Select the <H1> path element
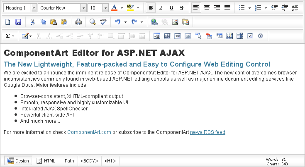The image size is (305, 167). pyautogui.click(x=110, y=161)
